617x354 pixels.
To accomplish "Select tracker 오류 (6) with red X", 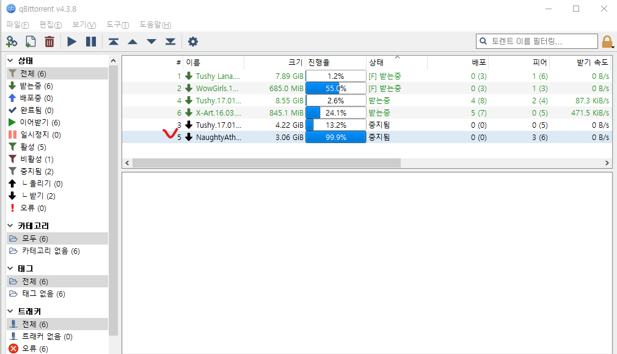I will tap(57, 349).
